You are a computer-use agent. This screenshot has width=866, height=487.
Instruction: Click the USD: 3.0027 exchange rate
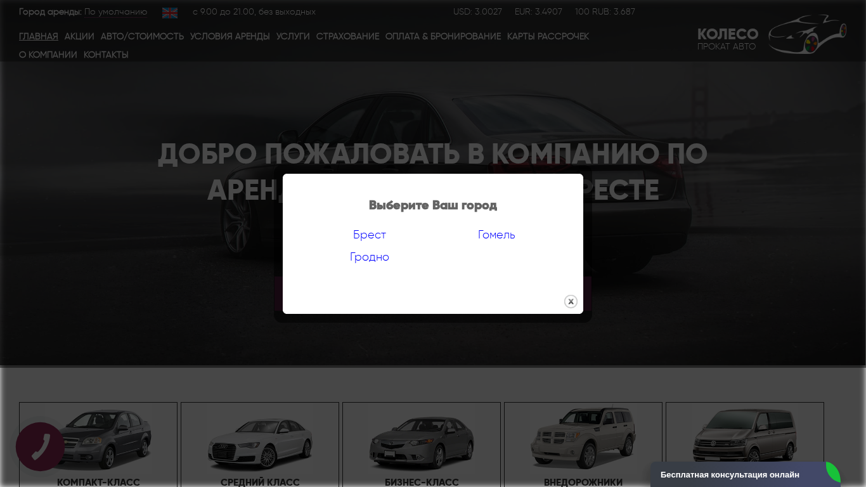[x=477, y=11]
